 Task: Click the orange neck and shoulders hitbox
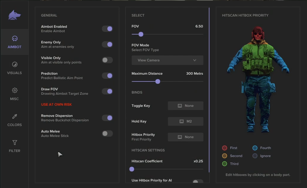click(258, 42)
